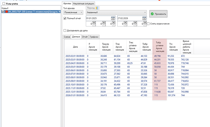Toggle checkbox of SN_0002/ТБР-200 node
The height and width of the screenshot is (127, 210).
[x=3, y=12]
